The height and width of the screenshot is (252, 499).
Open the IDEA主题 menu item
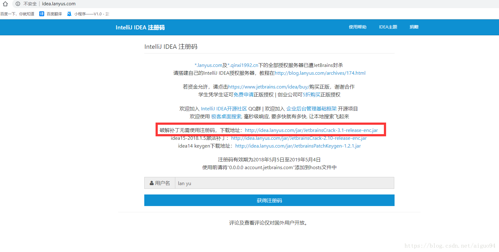click(388, 27)
